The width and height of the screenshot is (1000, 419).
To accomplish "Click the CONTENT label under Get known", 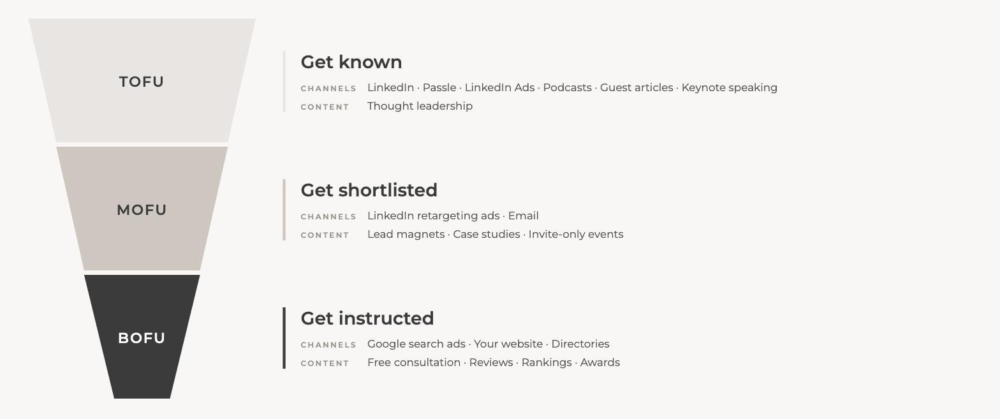I will pyautogui.click(x=325, y=107).
